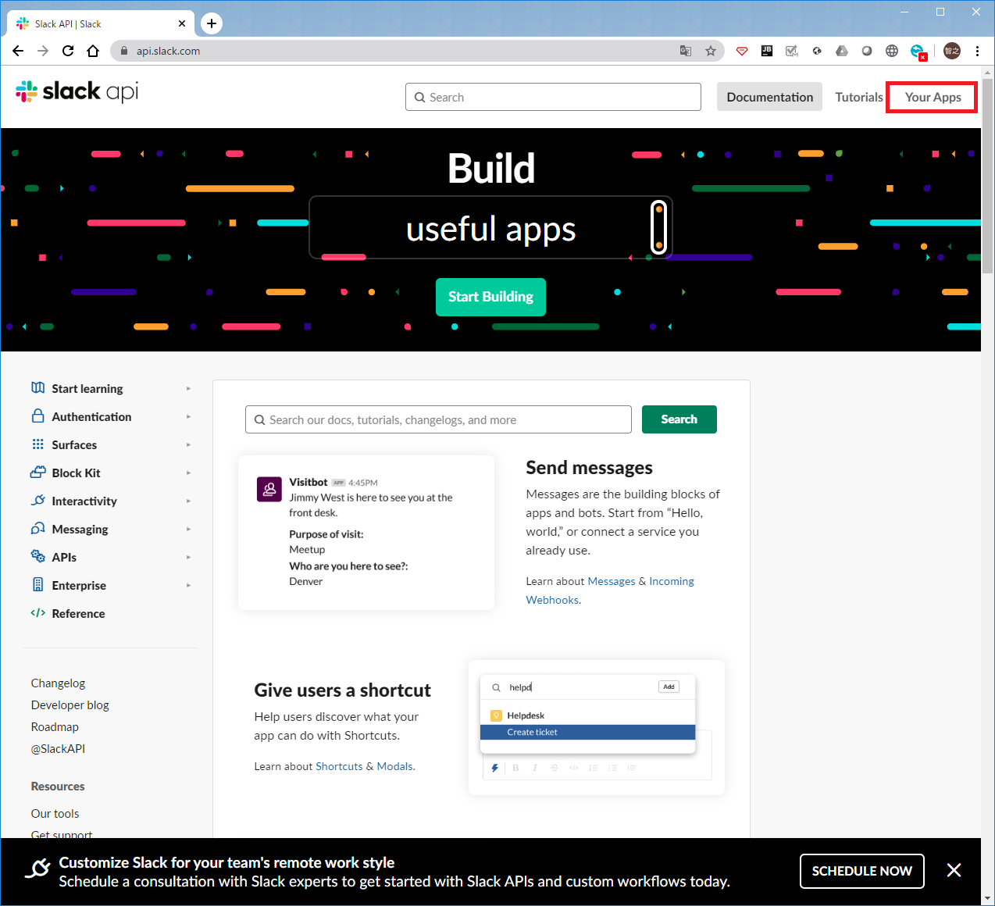Open a new browser tab
Image resolution: width=995 pixels, height=906 pixels.
click(212, 23)
